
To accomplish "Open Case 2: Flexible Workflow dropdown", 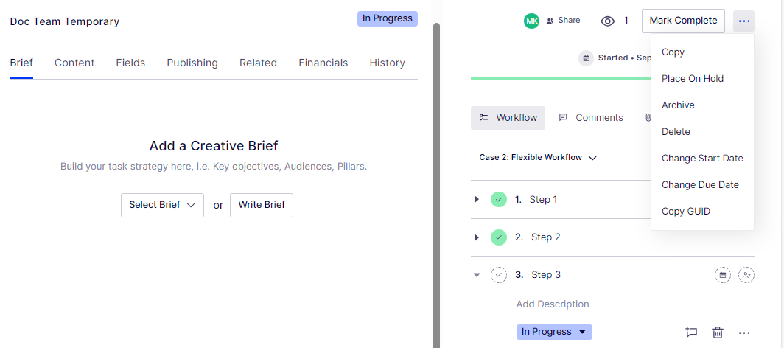I will tap(538, 157).
